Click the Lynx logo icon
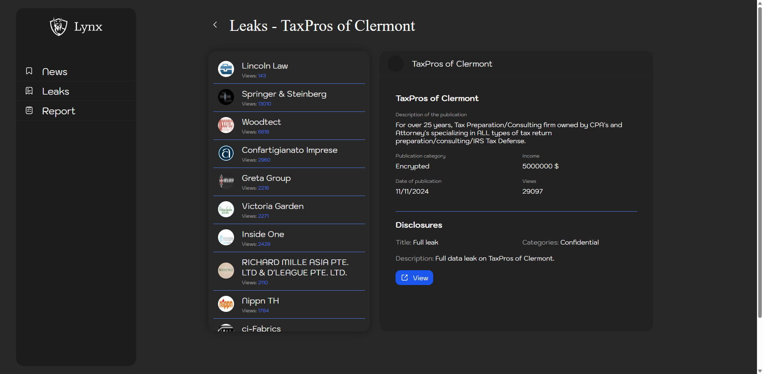 [59, 26]
